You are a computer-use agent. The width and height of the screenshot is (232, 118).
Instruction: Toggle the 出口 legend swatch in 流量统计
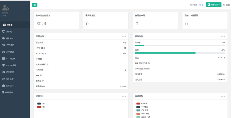coord(39,104)
